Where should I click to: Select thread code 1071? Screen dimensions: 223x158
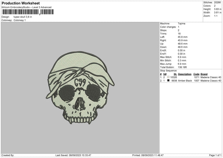point(197,77)
